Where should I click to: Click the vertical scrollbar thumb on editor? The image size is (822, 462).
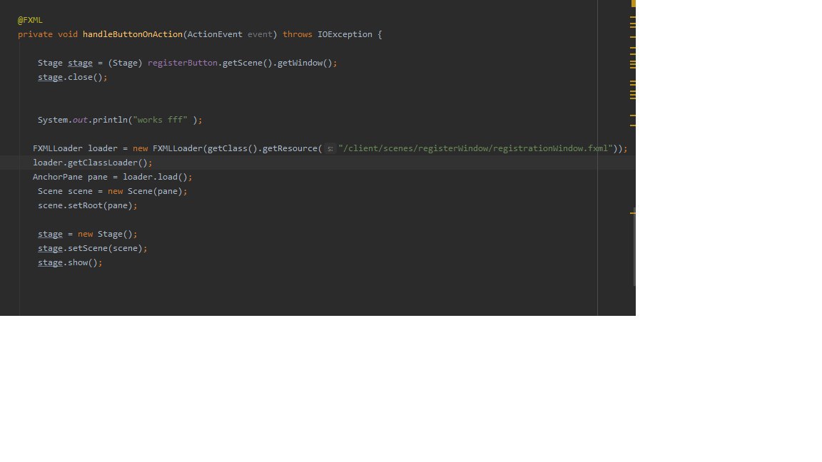point(634,247)
